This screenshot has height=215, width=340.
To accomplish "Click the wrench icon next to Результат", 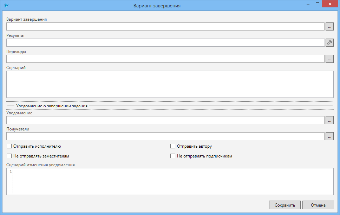I will click(x=329, y=43).
